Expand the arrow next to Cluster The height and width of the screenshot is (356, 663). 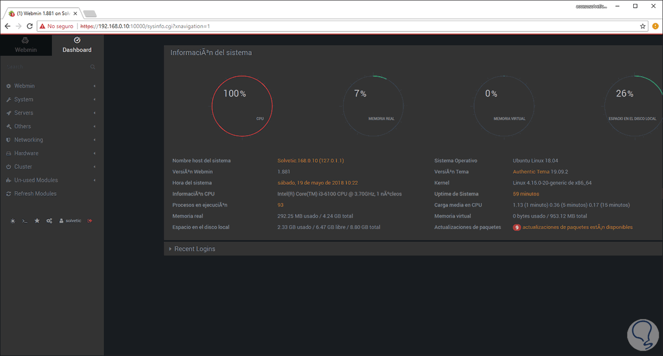point(94,167)
